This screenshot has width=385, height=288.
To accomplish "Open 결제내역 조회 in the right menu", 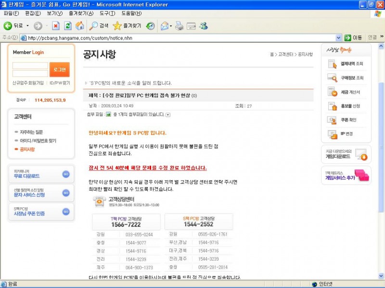I will click(346, 64).
